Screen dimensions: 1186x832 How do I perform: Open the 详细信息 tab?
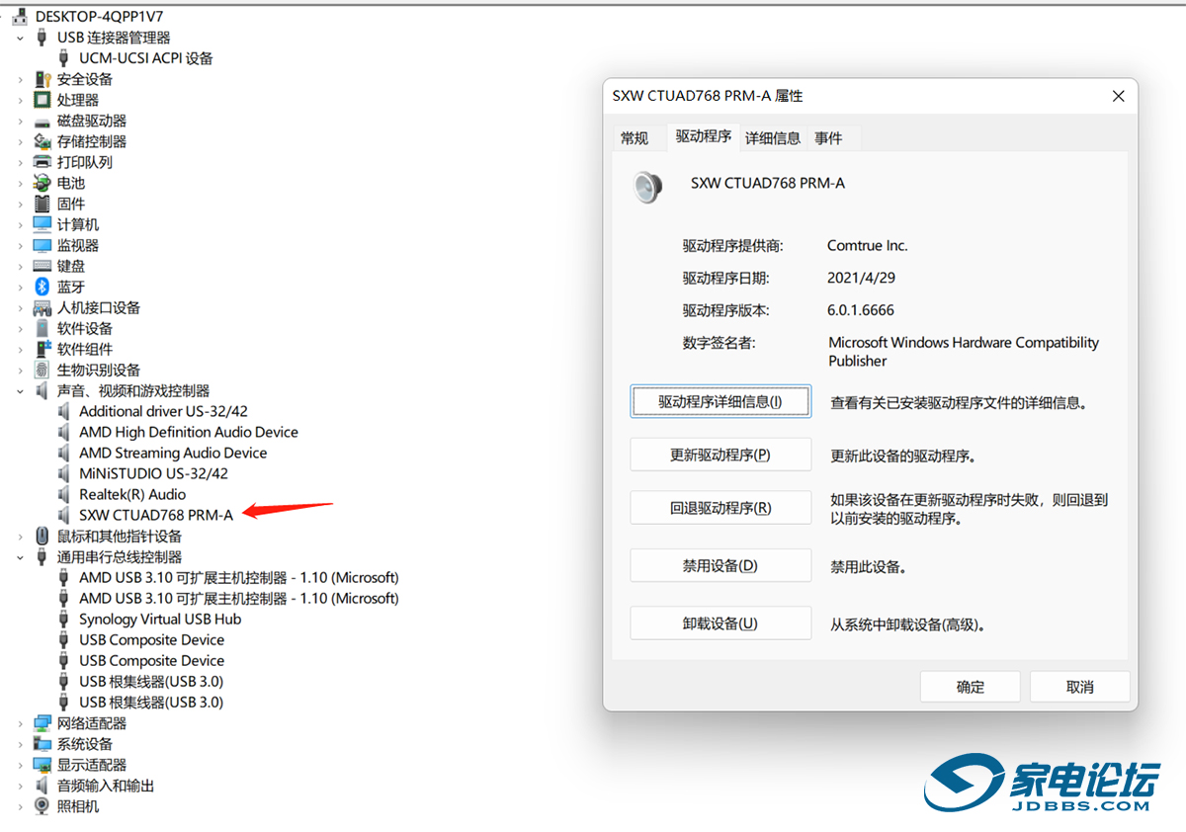tap(773, 138)
